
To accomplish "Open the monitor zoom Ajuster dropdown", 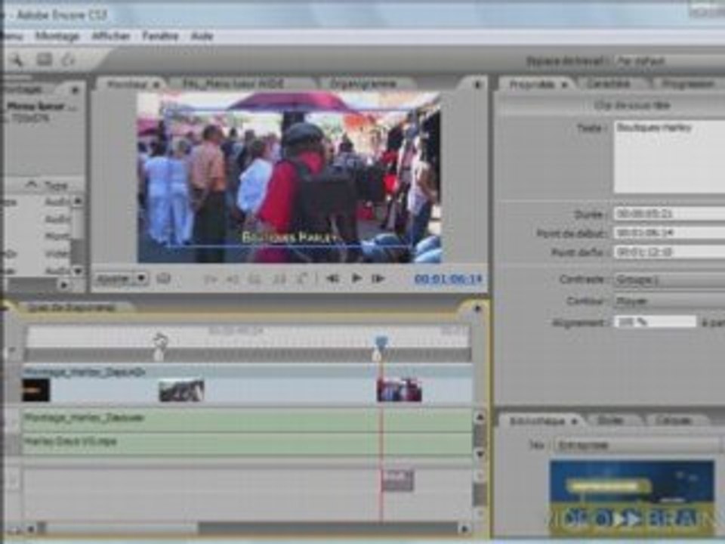I will tap(122, 279).
